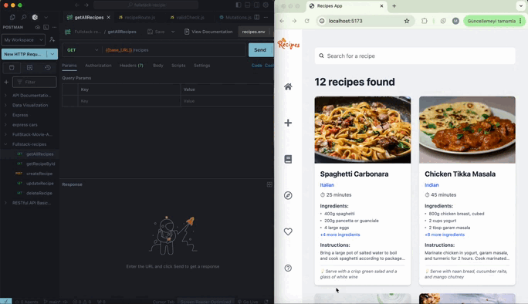Click the Code link in request pane
This screenshot has width=528, height=304.
256,66
